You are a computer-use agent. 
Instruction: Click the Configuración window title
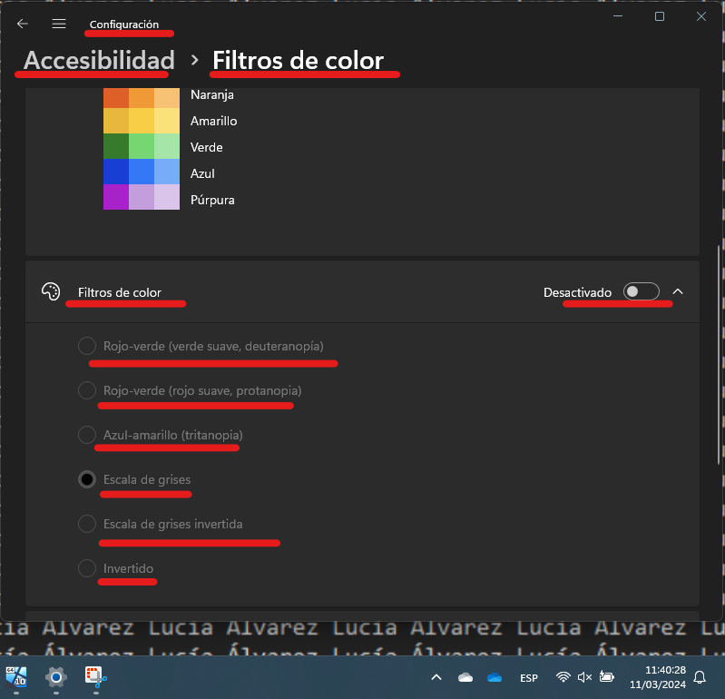[124, 24]
